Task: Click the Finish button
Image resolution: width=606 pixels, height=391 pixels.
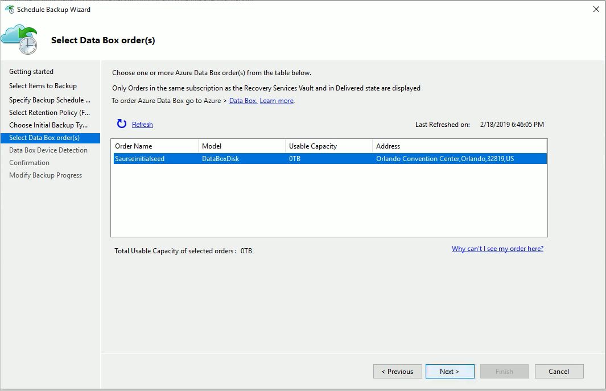Action: coord(504,371)
